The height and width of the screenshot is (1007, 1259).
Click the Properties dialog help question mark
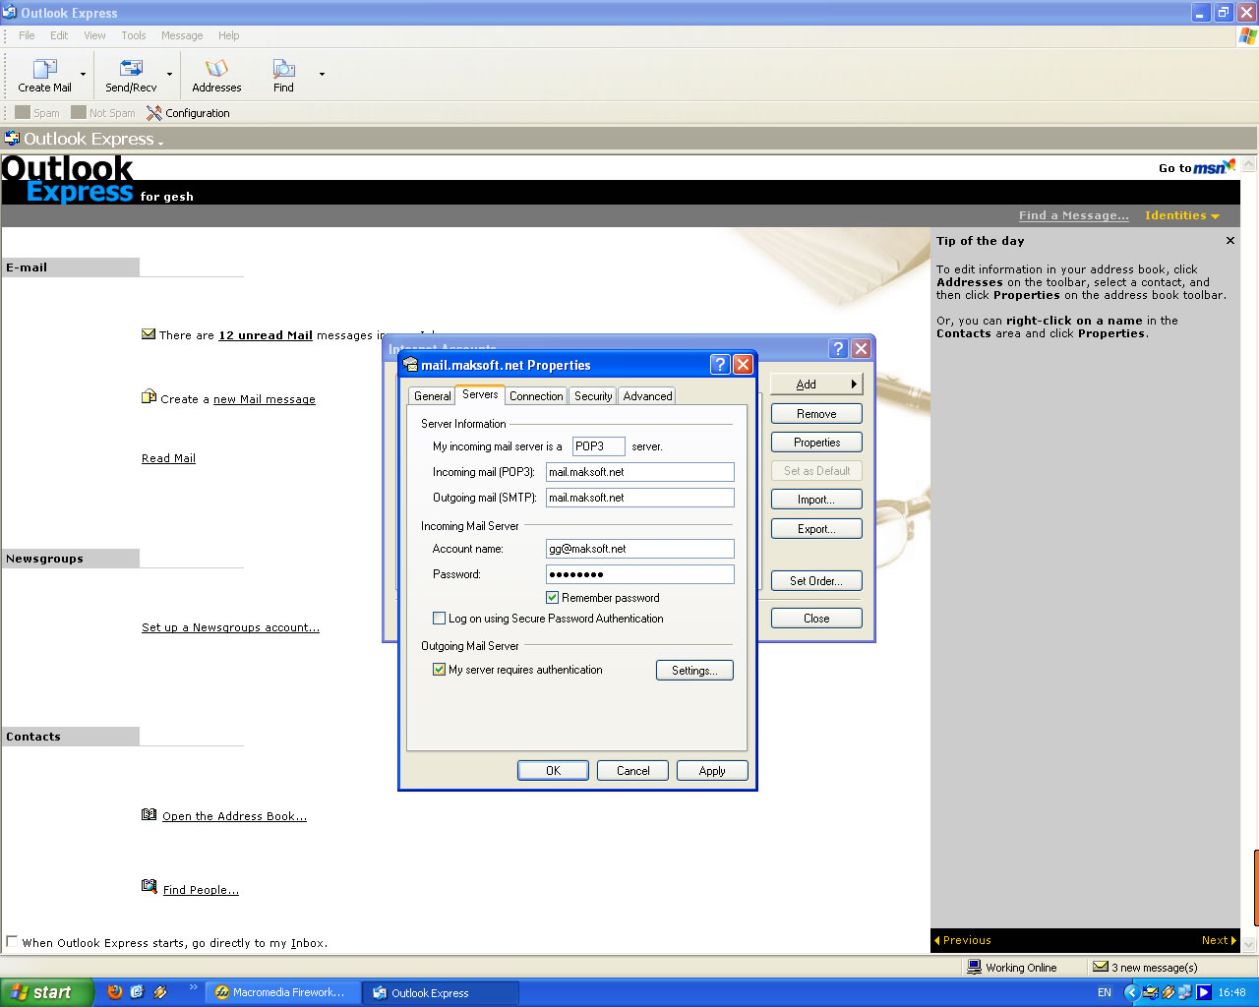(720, 365)
